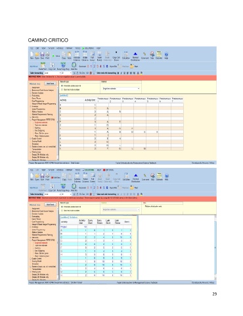Click Full Screen icon in data-entry window
Screen dimensions: 243x316
93,57
